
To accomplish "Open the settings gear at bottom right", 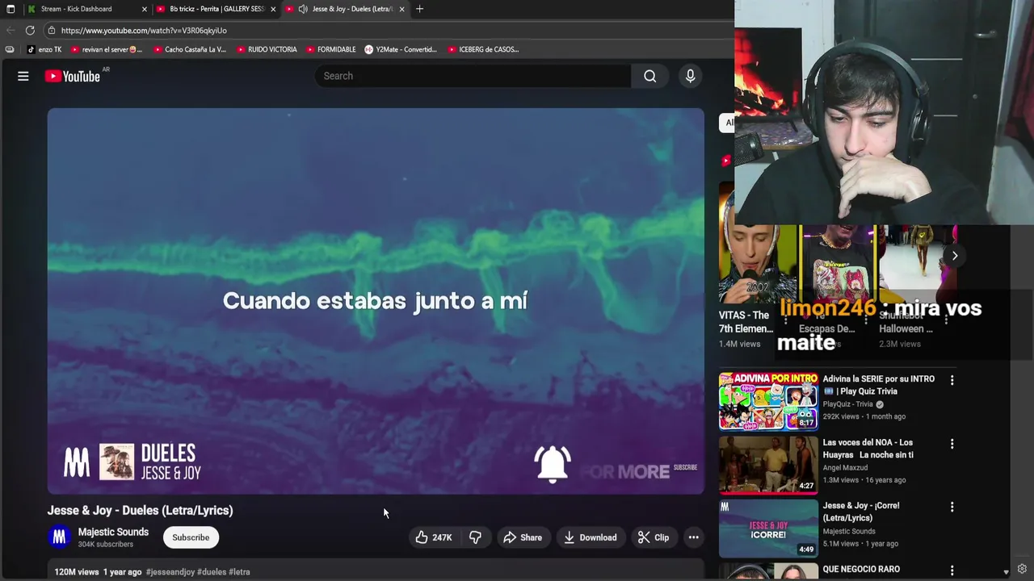I will point(1022,570).
